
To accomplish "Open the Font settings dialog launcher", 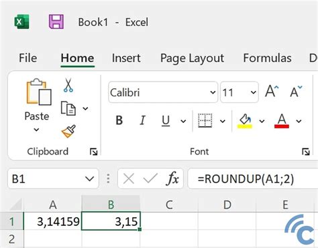I will pyautogui.click(x=306, y=152).
